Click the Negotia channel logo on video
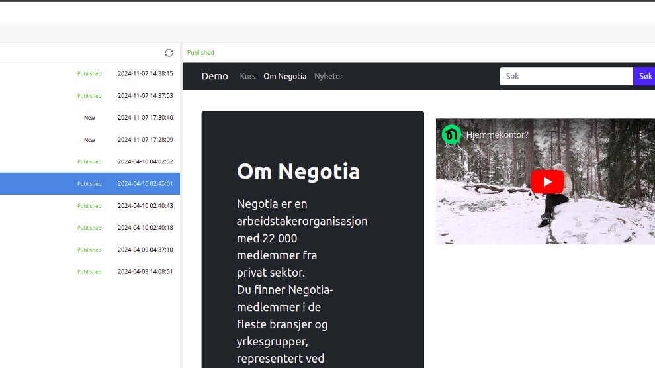Image resolution: width=655 pixels, height=368 pixels. click(x=451, y=135)
